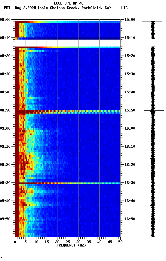This screenshot has height=261, width=166.
Task: Click the '15:00' UTC time label
Action: [x=130, y=20]
